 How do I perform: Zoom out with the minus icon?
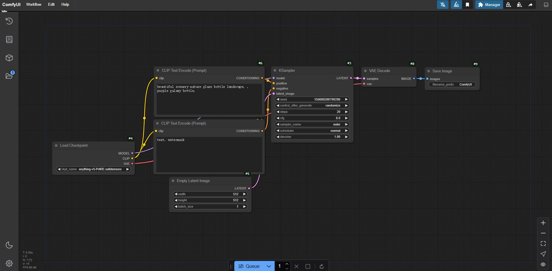543,233
